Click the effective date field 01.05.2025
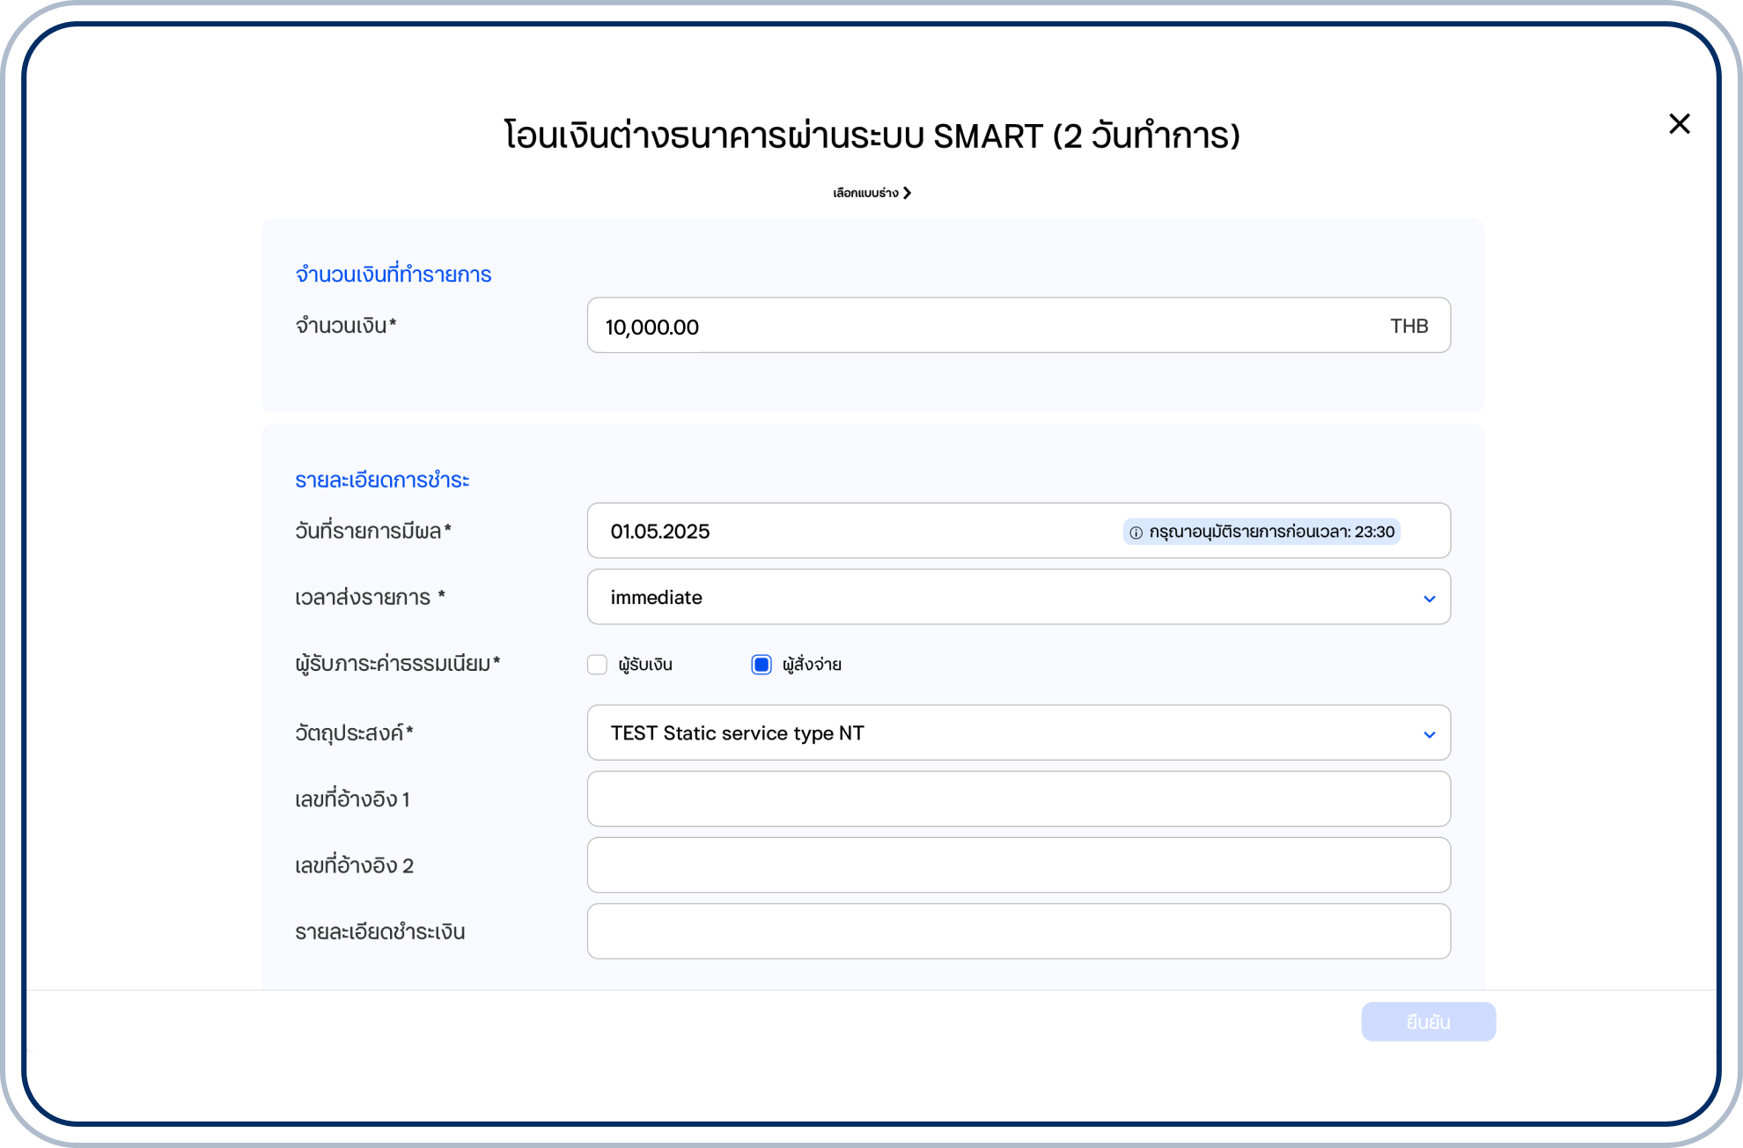This screenshot has width=1743, height=1148. coord(845,531)
